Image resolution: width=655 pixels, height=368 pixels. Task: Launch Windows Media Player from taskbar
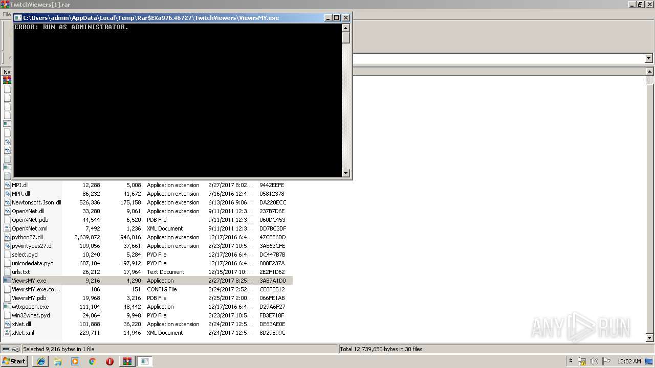[75, 361]
